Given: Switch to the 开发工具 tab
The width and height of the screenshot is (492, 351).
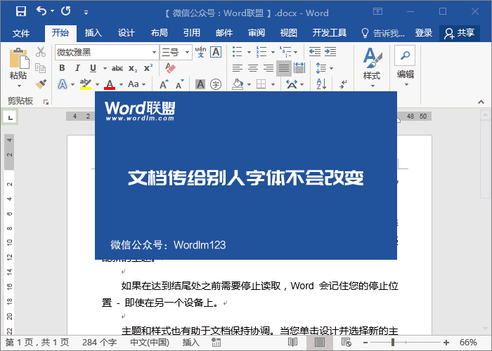Looking at the screenshot, I should pyautogui.click(x=330, y=33).
